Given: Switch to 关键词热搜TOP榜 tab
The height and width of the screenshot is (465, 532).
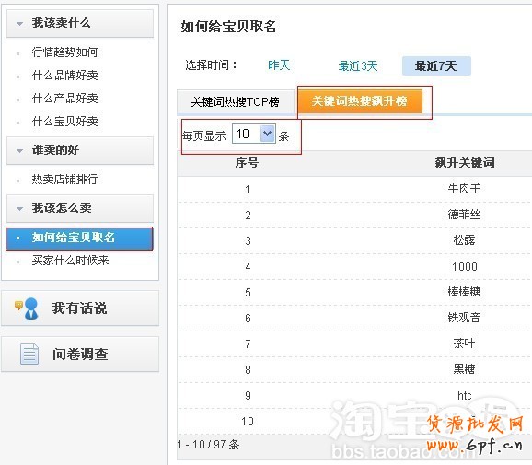Looking at the screenshot, I should [235, 101].
